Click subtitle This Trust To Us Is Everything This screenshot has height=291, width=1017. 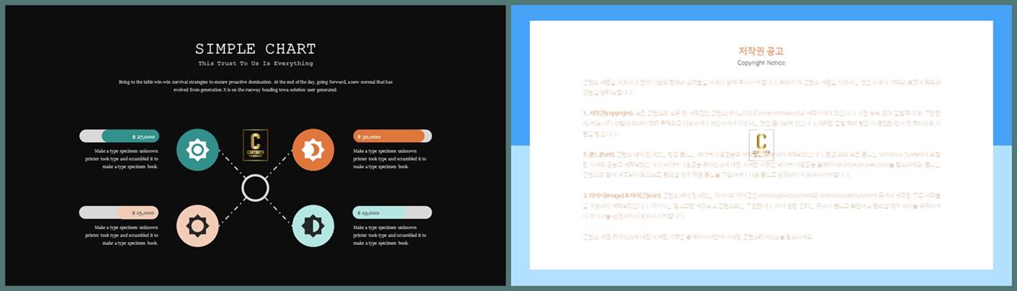[x=255, y=63]
